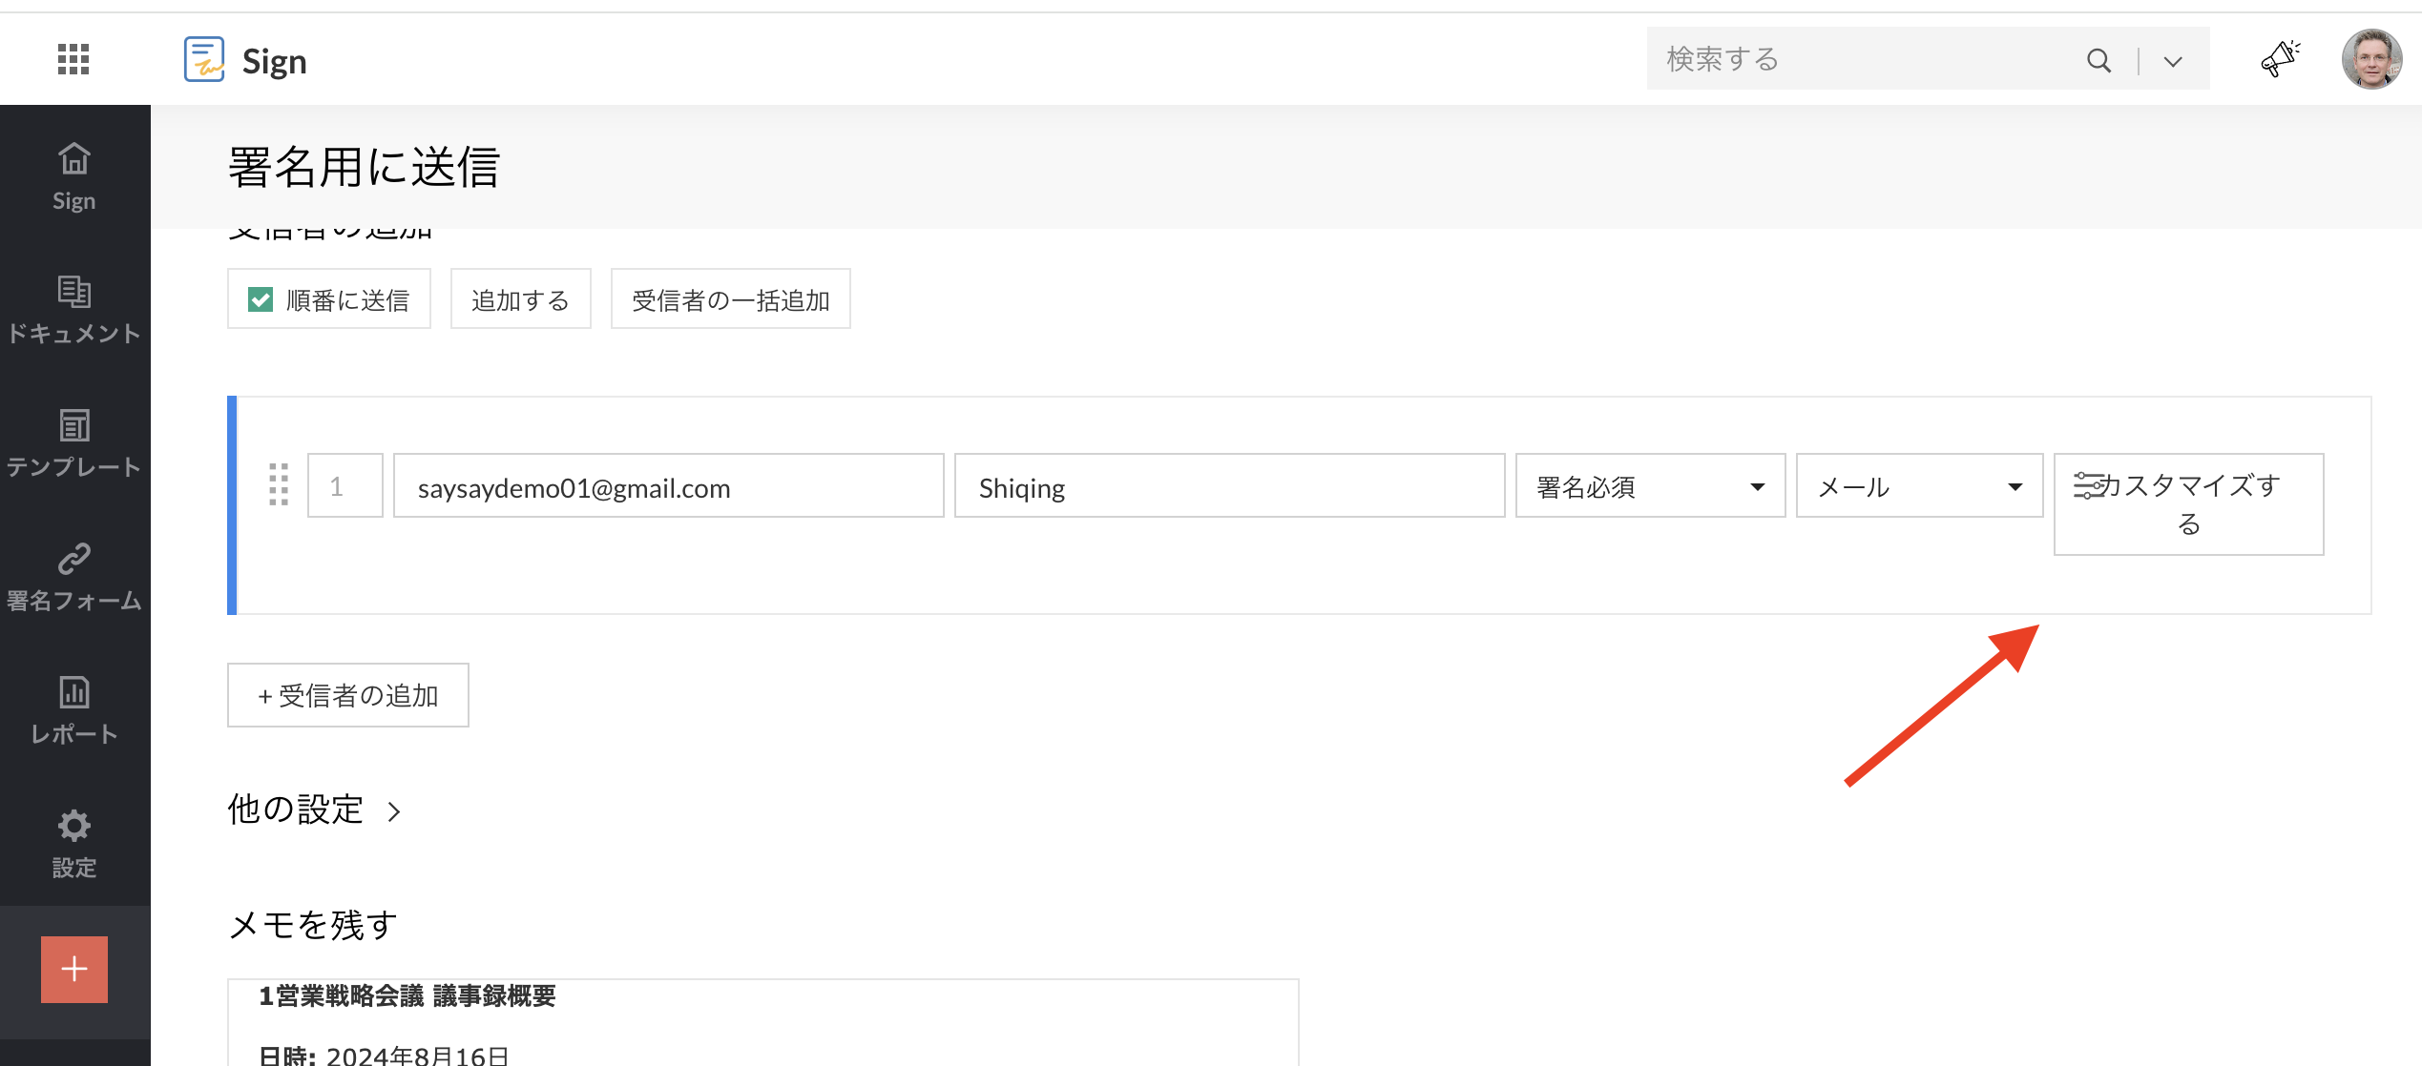2422x1066 pixels.
Task: Open the user profile avatar
Action: click(2370, 59)
